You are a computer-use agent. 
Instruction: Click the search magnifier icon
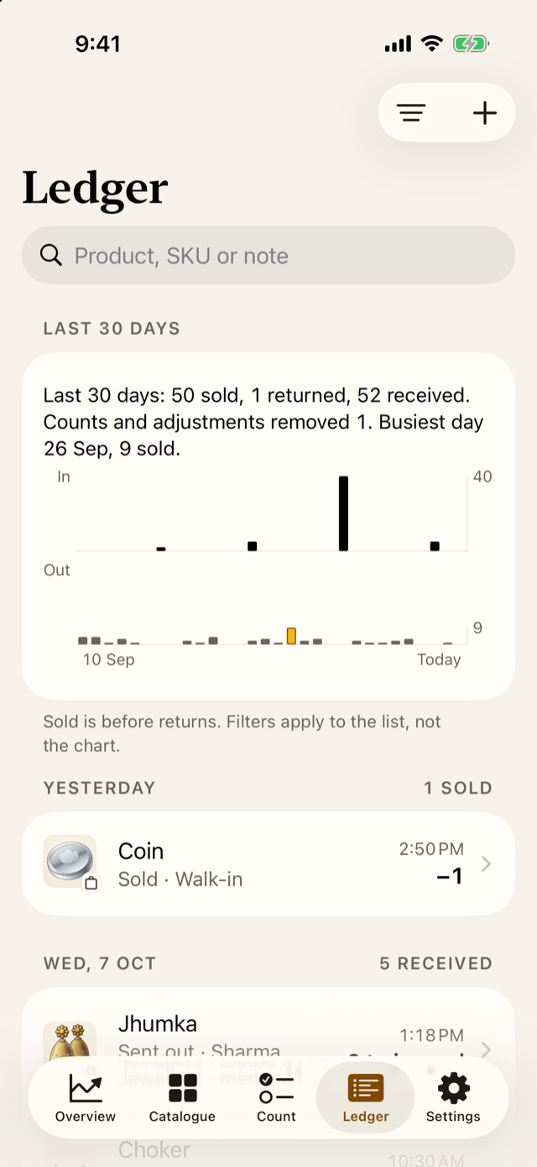pos(51,255)
